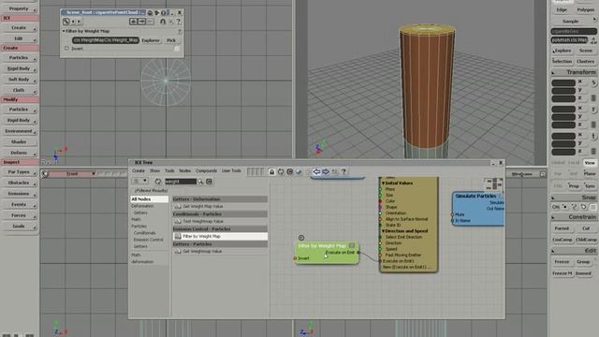Open the Create menu in ICE Tree

point(139,170)
